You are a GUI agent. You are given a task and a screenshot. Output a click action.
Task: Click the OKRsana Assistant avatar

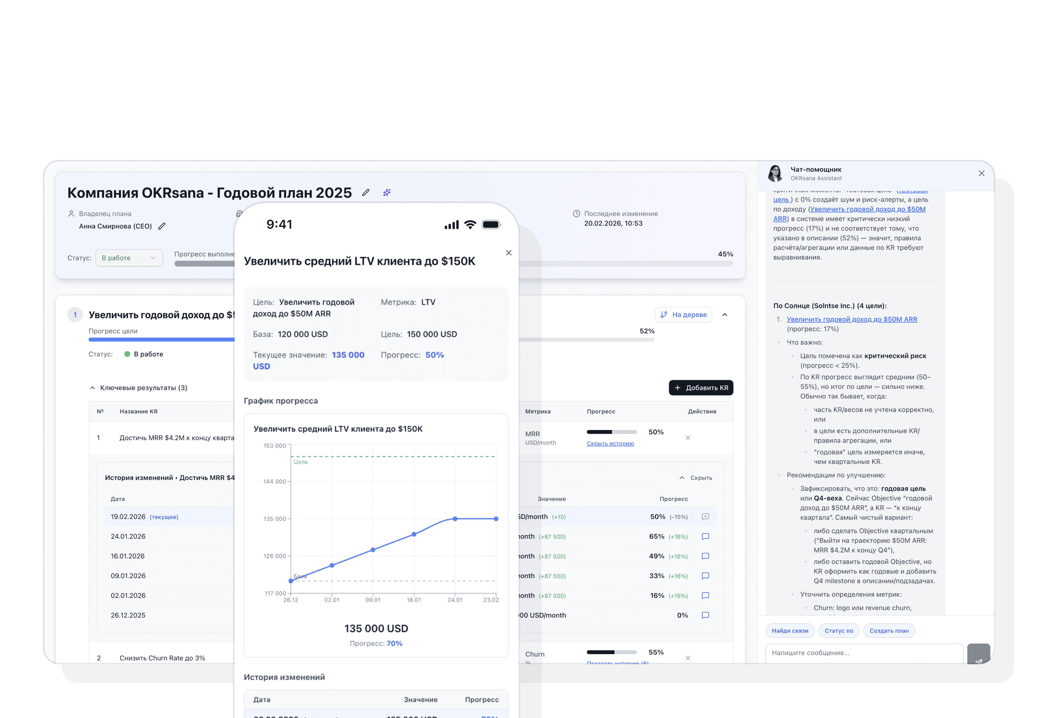coord(775,173)
